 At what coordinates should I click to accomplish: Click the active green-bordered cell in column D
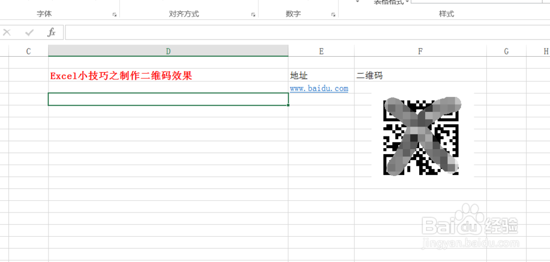coord(168,99)
